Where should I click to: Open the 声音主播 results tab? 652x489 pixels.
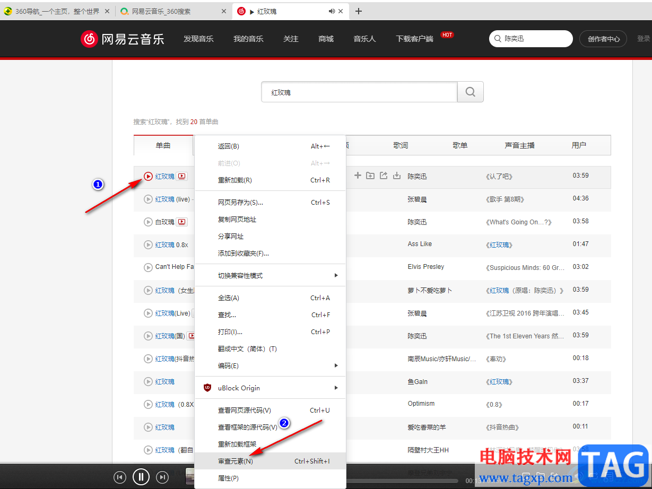pos(519,145)
